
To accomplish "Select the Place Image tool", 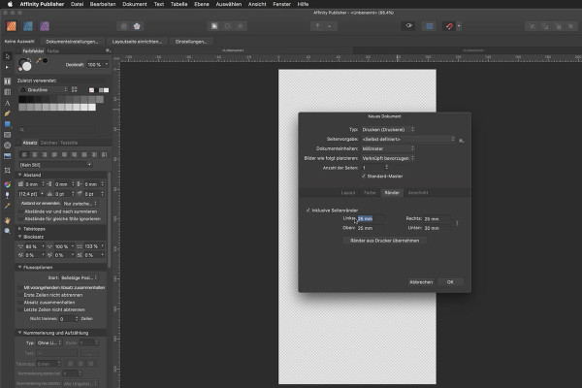I will click(8, 156).
